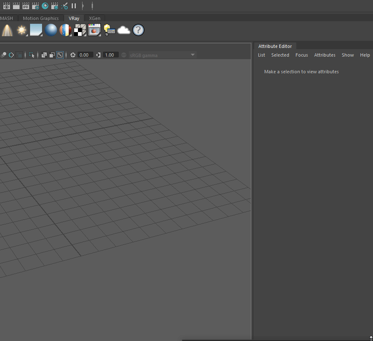Open the Show menu in Attribute Editor
The width and height of the screenshot is (373, 341).
[348, 55]
